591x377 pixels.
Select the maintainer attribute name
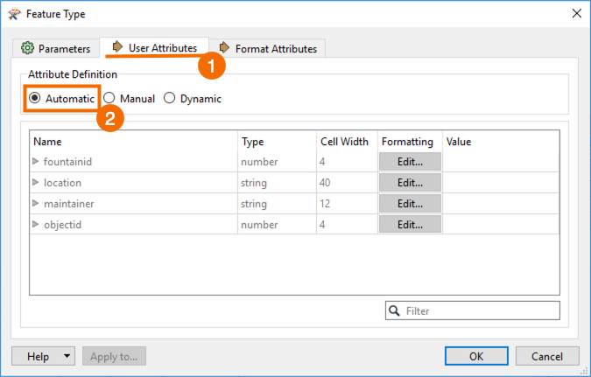click(x=68, y=204)
